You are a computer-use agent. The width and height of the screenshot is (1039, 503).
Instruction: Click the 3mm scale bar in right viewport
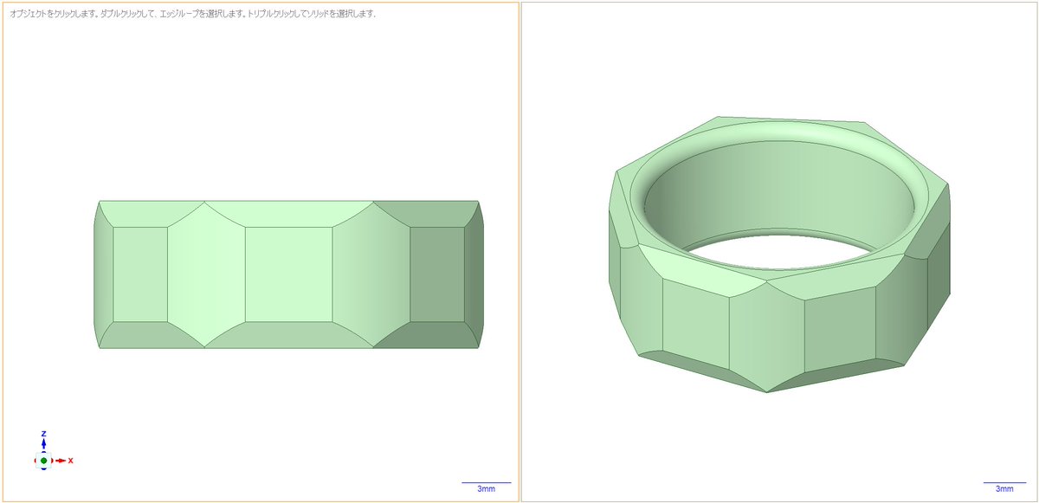pos(1004,486)
